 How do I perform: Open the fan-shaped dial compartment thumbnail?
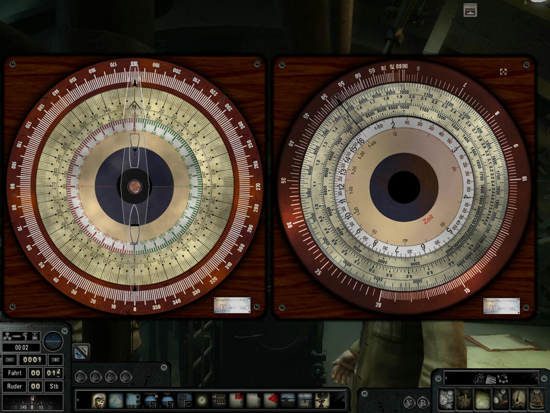(518, 398)
